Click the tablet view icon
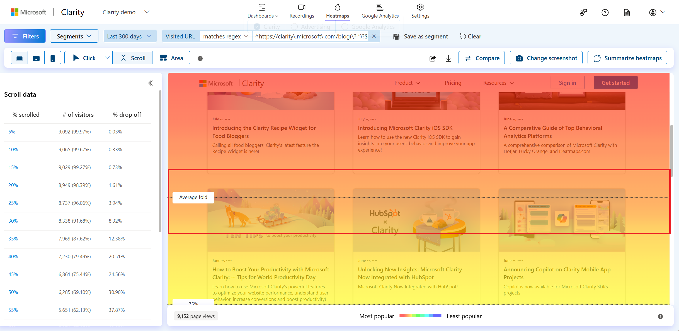 tap(36, 58)
